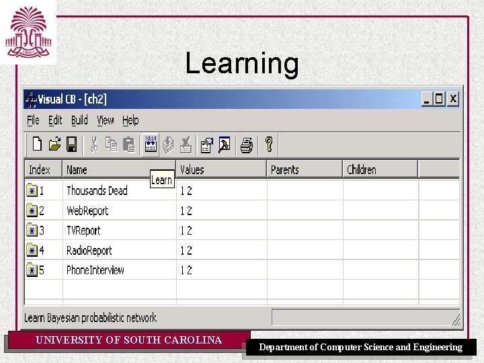Click the grayed X-marked toolbar icon
Image resolution: width=484 pixels, height=363 pixels.
click(186, 145)
